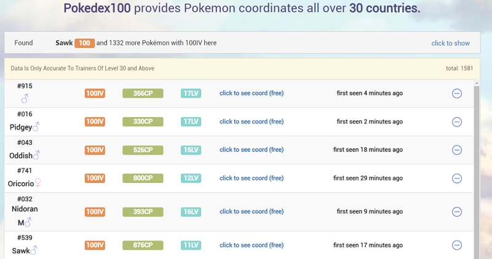Viewport: 492px width, 259px height.
Task: Click 'click to see coord' for Sawk
Action: click(252, 245)
